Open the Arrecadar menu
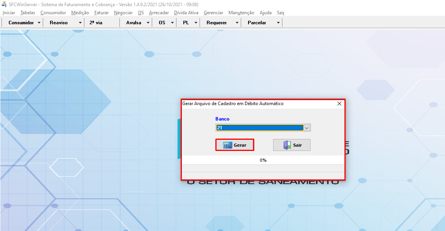The width and height of the screenshot is (445, 231). point(159,13)
